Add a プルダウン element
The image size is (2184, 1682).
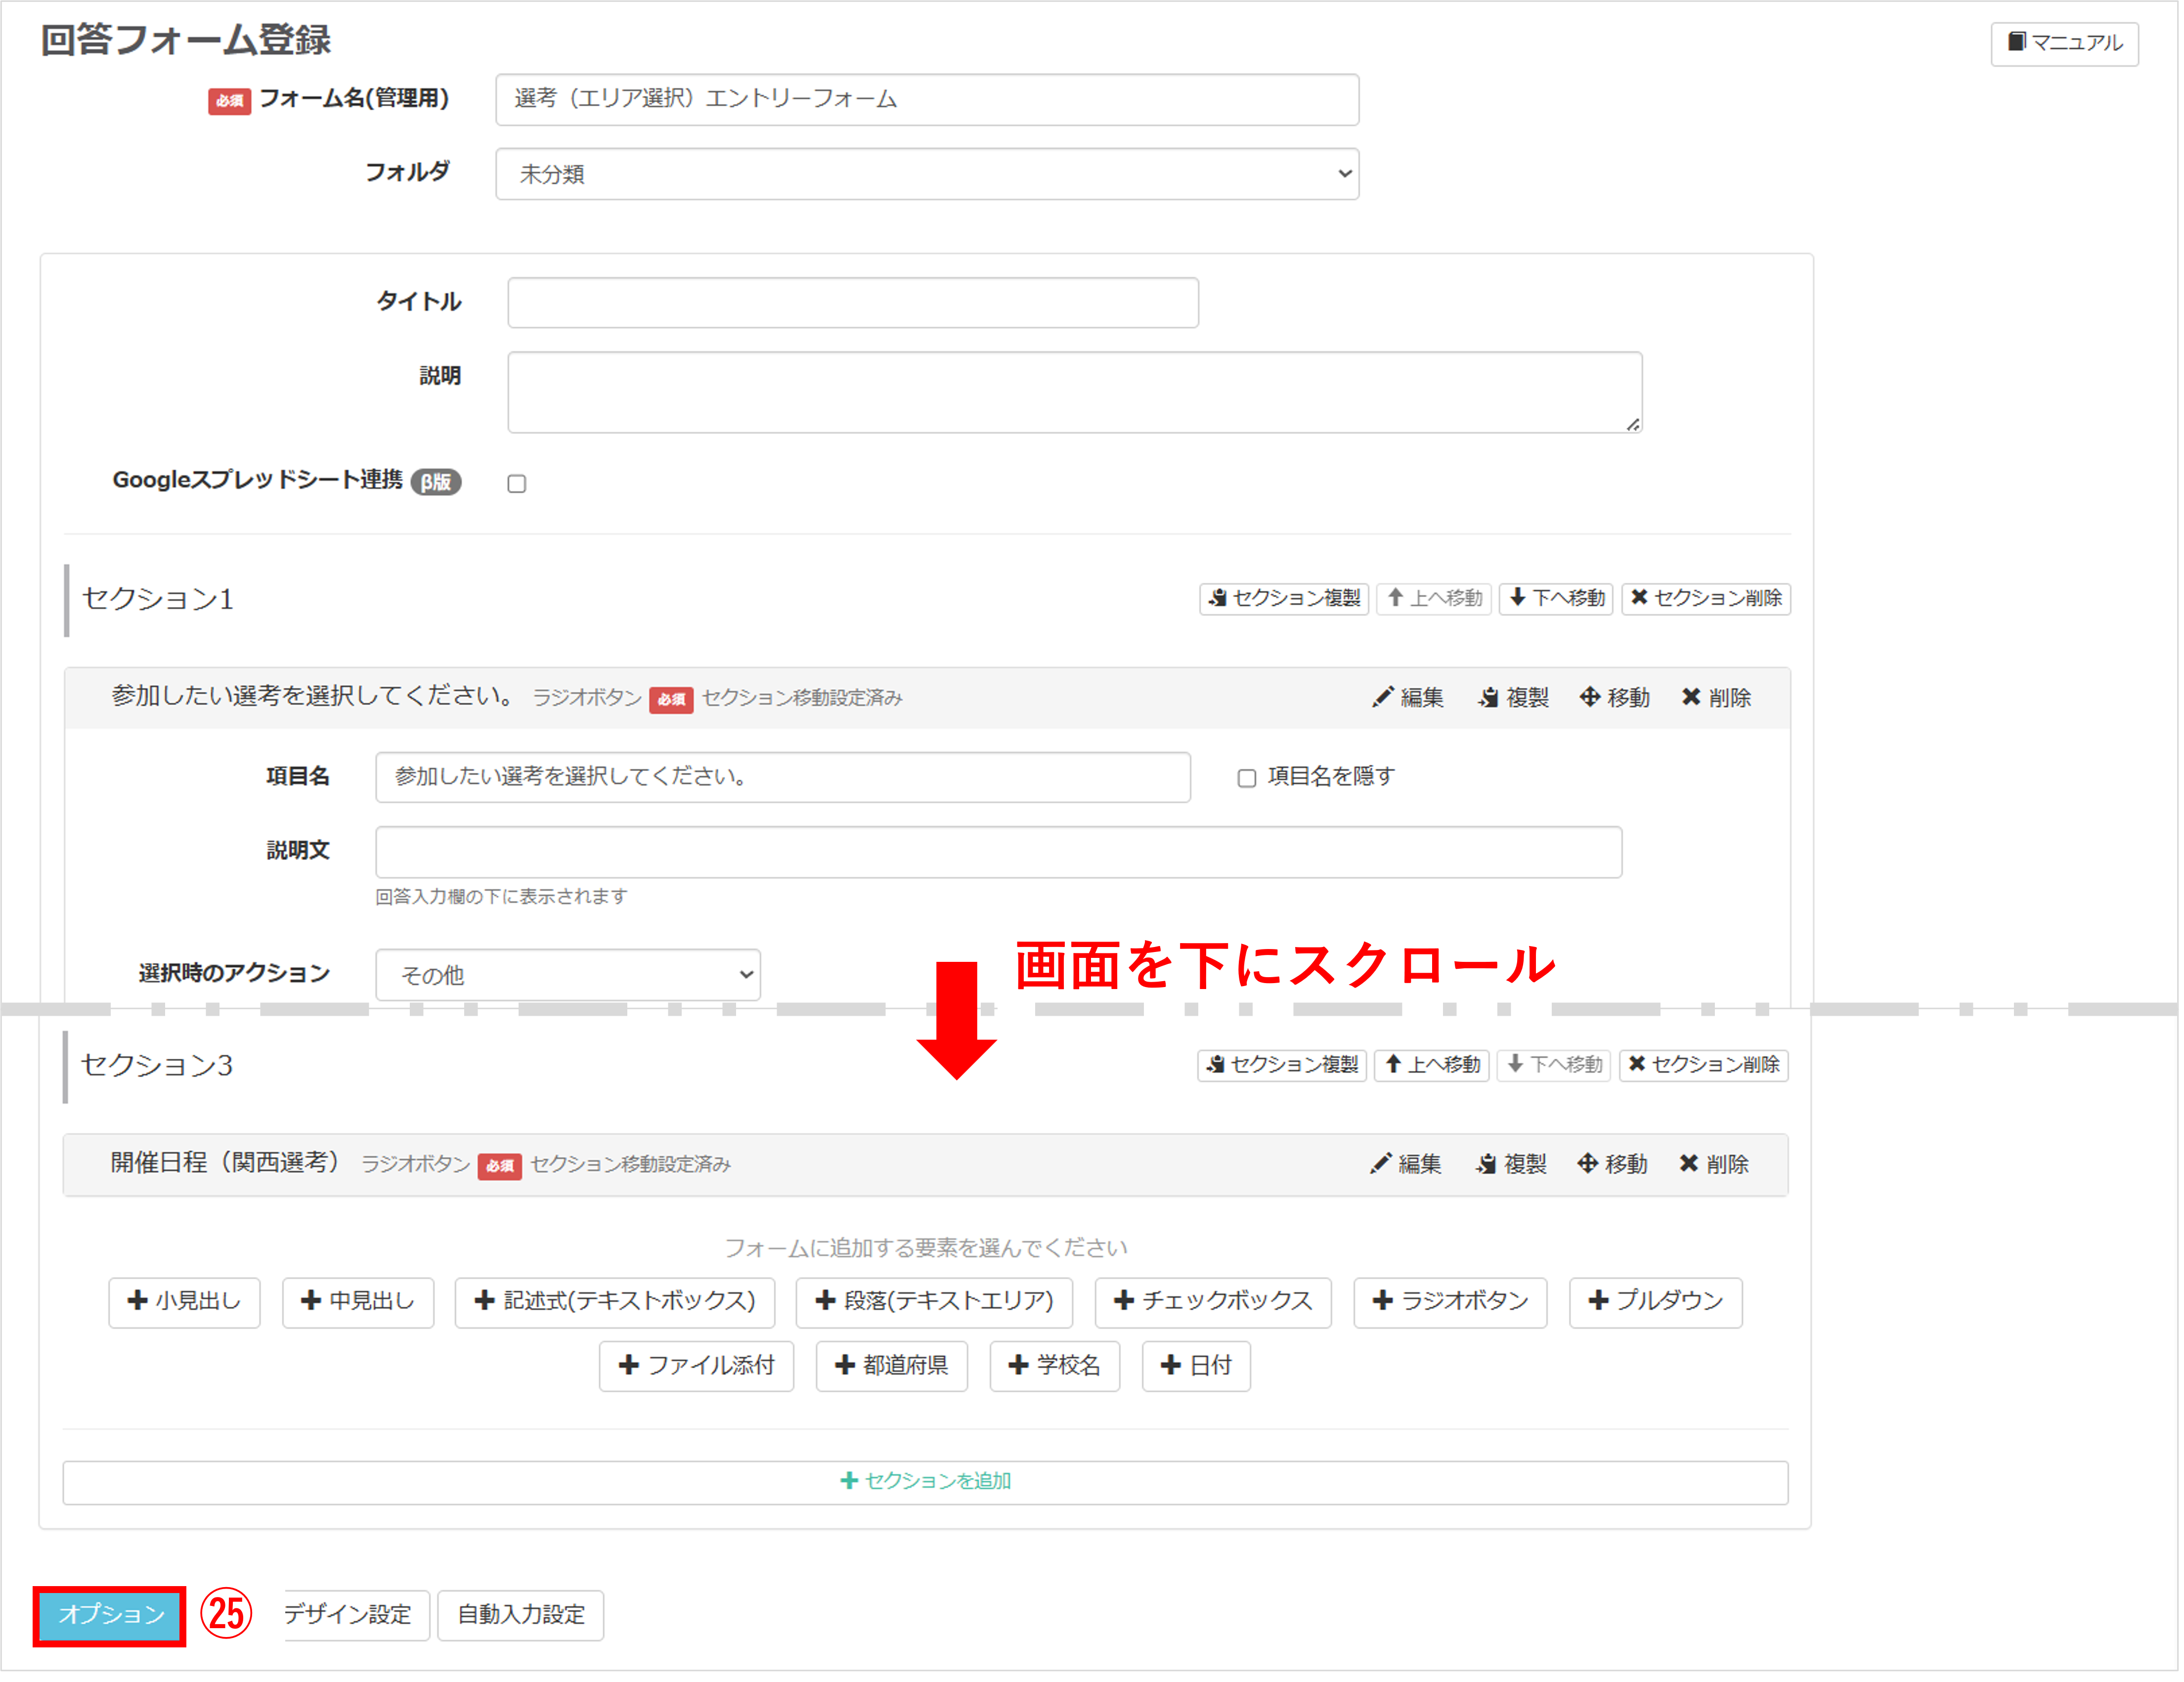coord(1655,1301)
